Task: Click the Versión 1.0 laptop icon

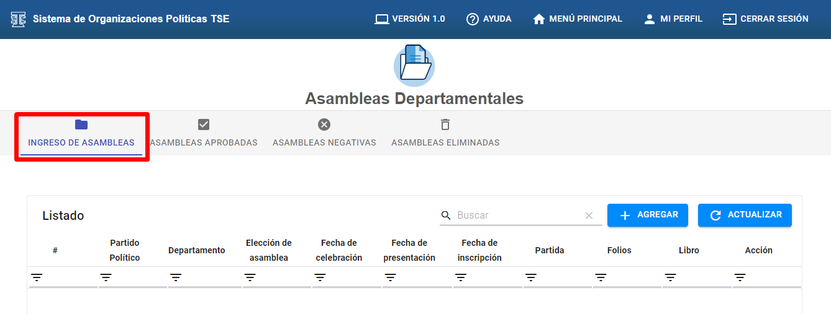Action: coord(381,19)
